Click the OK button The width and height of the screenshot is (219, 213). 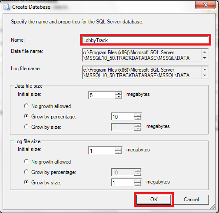click(x=154, y=200)
